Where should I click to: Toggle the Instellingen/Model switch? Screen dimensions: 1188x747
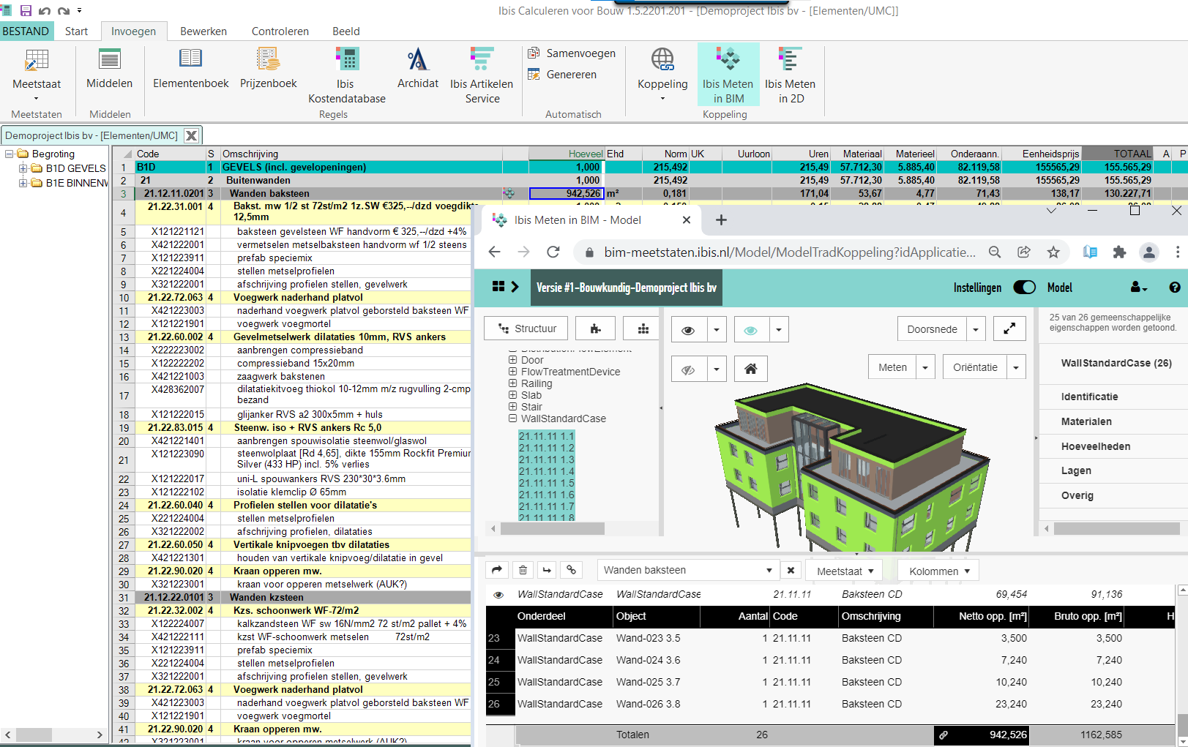click(x=1023, y=288)
